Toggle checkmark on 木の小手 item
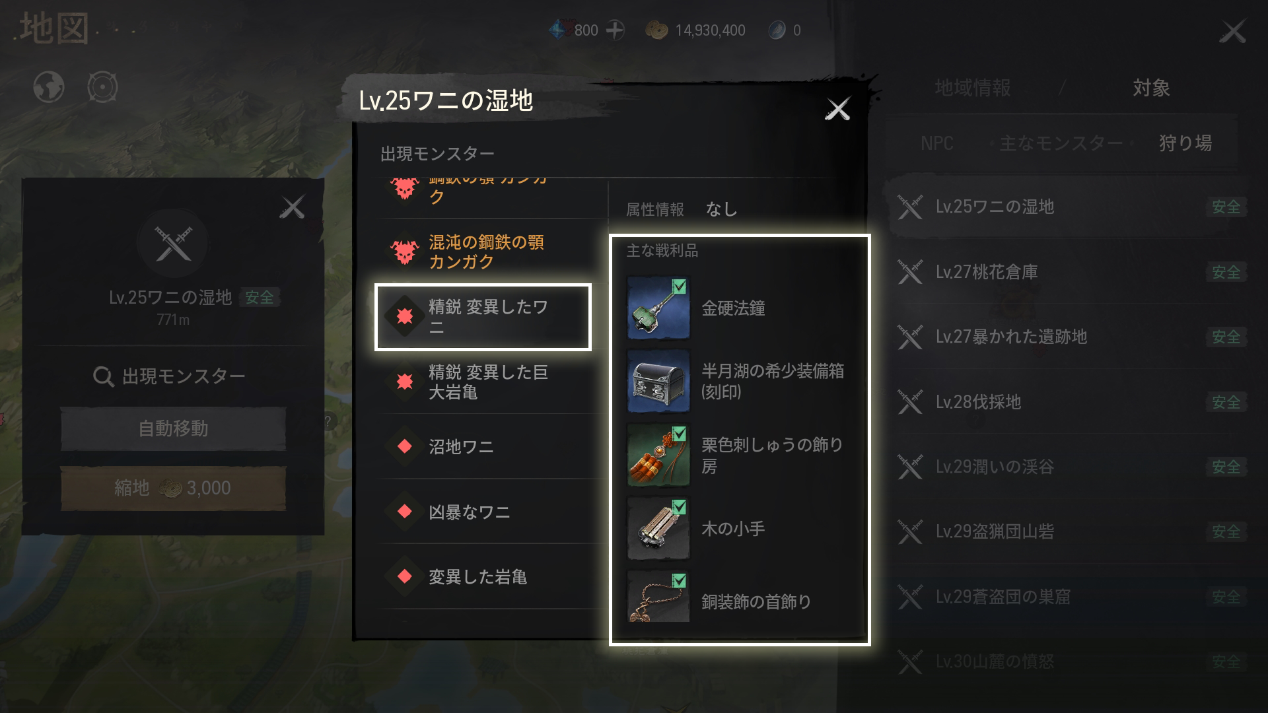Viewport: 1268px width, 713px height. [x=679, y=507]
